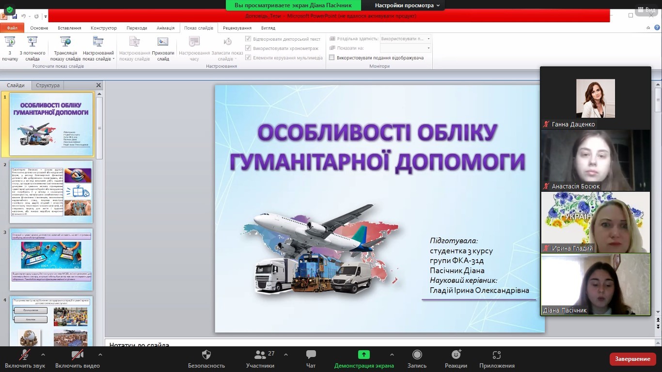Expand the 'Настройки просмотра' dropdown
The height and width of the screenshot is (372, 662).
point(407,5)
